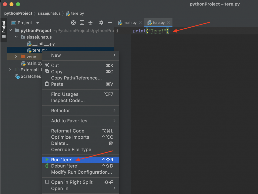Open Add to Favorites submenu arrow
This screenshot has height=194, width=258.
[x=115, y=121]
